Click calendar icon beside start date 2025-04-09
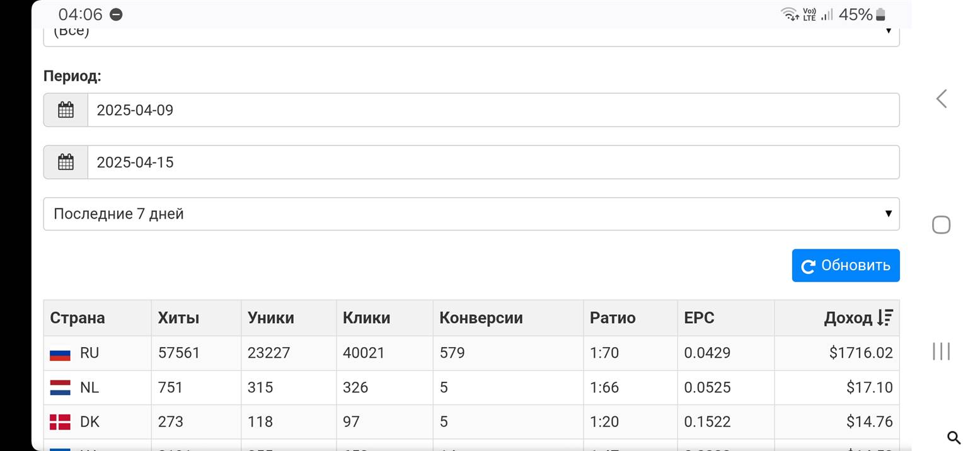The image size is (968, 451). coord(66,110)
